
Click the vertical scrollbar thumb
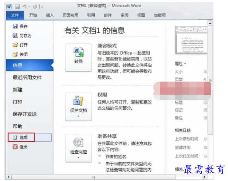click(210, 80)
